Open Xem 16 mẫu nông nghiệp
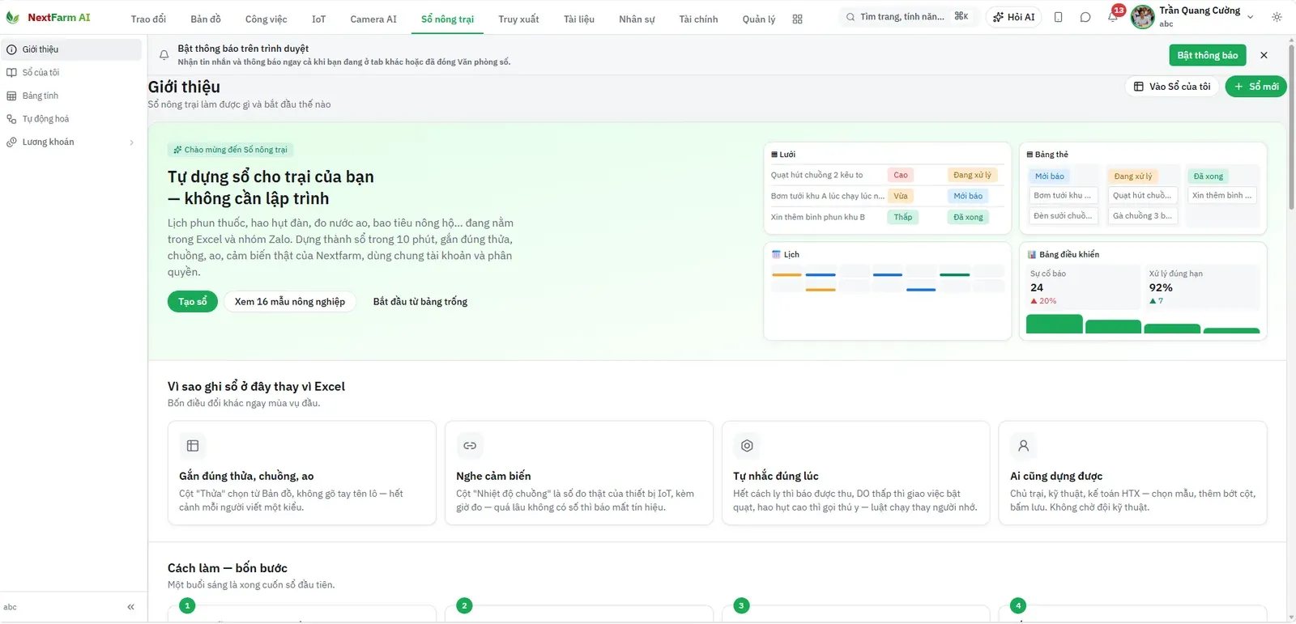This screenshot has height=624, width=1296. [x=290, y=301]
